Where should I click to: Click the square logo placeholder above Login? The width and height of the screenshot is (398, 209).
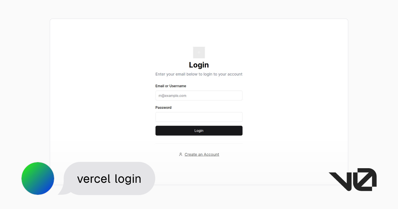199,52
